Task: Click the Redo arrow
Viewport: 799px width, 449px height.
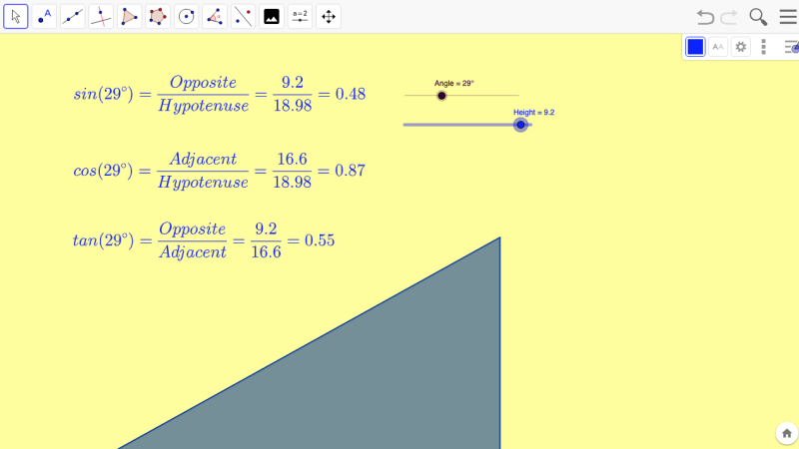Action: pos(729,17)
